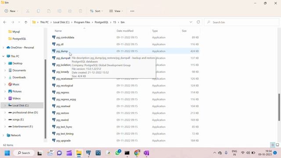281x158 pixels.
Task: Select the pg_rewind file
Action: tap(126, 120)
